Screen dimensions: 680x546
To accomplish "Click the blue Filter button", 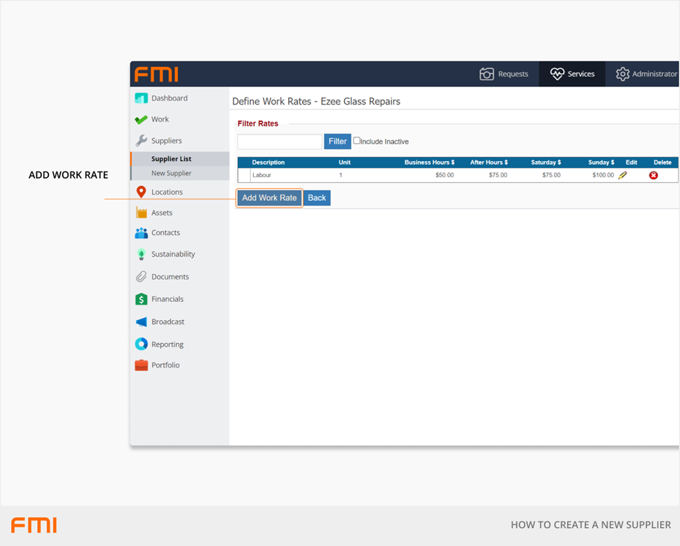I will pyautogui.click(x=338, y=142).
